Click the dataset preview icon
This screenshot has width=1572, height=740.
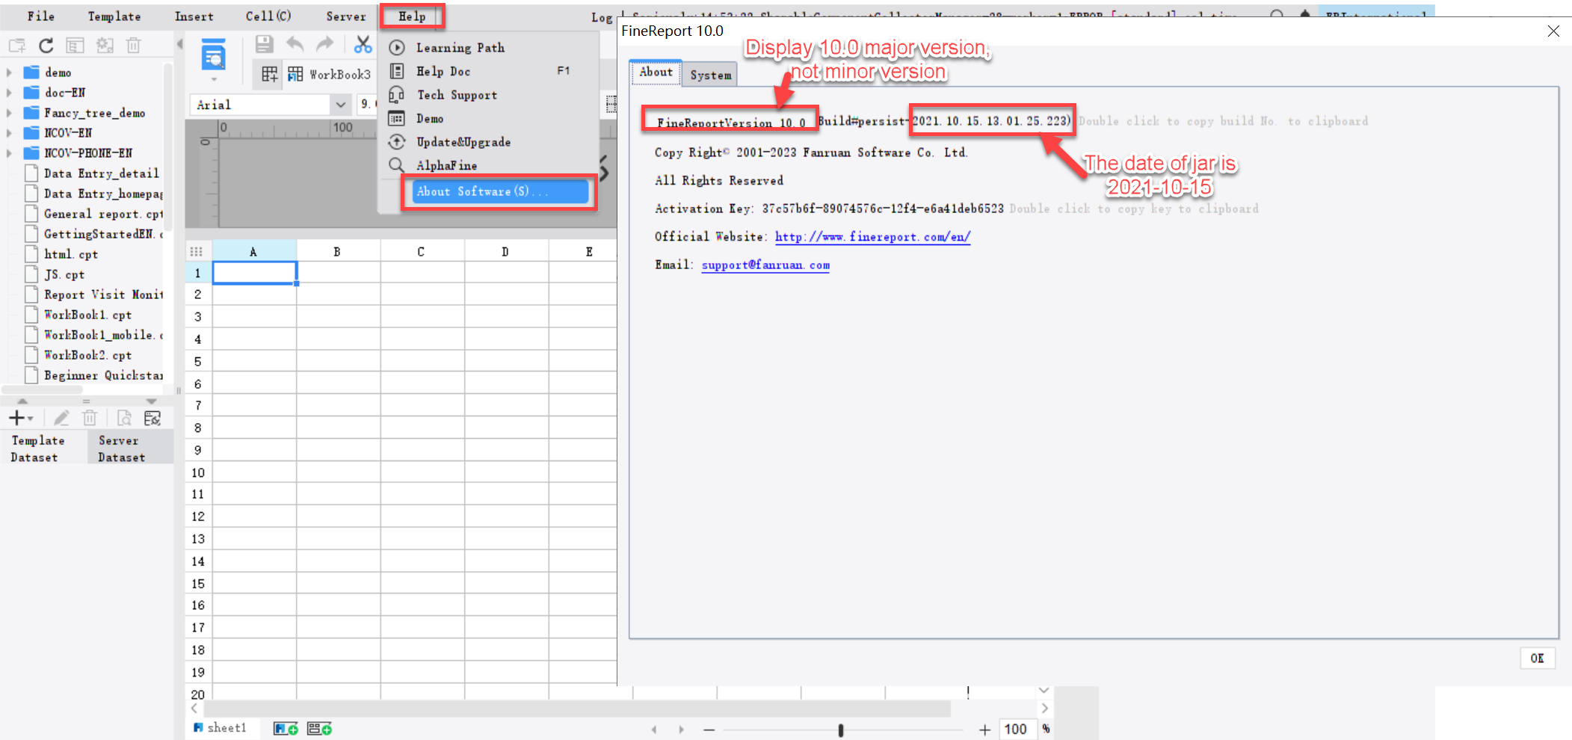point(124,418)
